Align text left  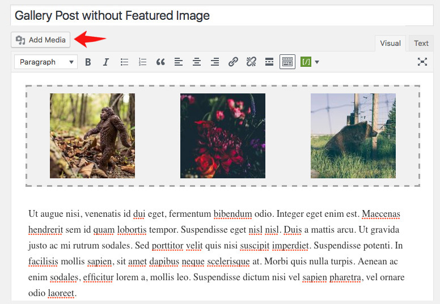[179, 62]
